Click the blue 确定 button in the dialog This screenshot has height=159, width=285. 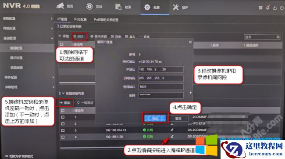click(x=155, y=118)
